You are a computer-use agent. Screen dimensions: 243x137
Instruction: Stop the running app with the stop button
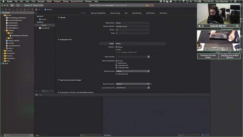[18, 5]
